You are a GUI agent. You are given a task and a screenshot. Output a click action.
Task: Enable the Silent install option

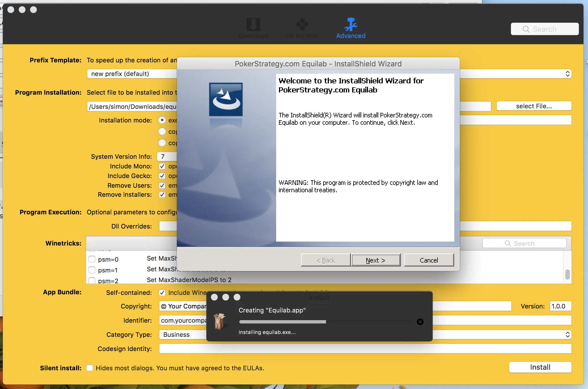point(89,367)
